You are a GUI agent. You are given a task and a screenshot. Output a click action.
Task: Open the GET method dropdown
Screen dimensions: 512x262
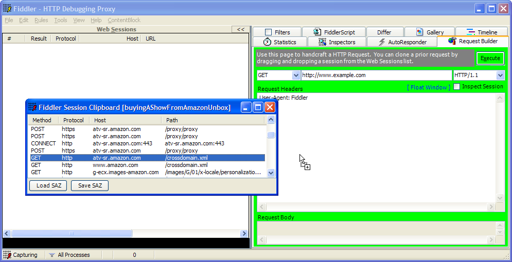click(x=296, y=75)
